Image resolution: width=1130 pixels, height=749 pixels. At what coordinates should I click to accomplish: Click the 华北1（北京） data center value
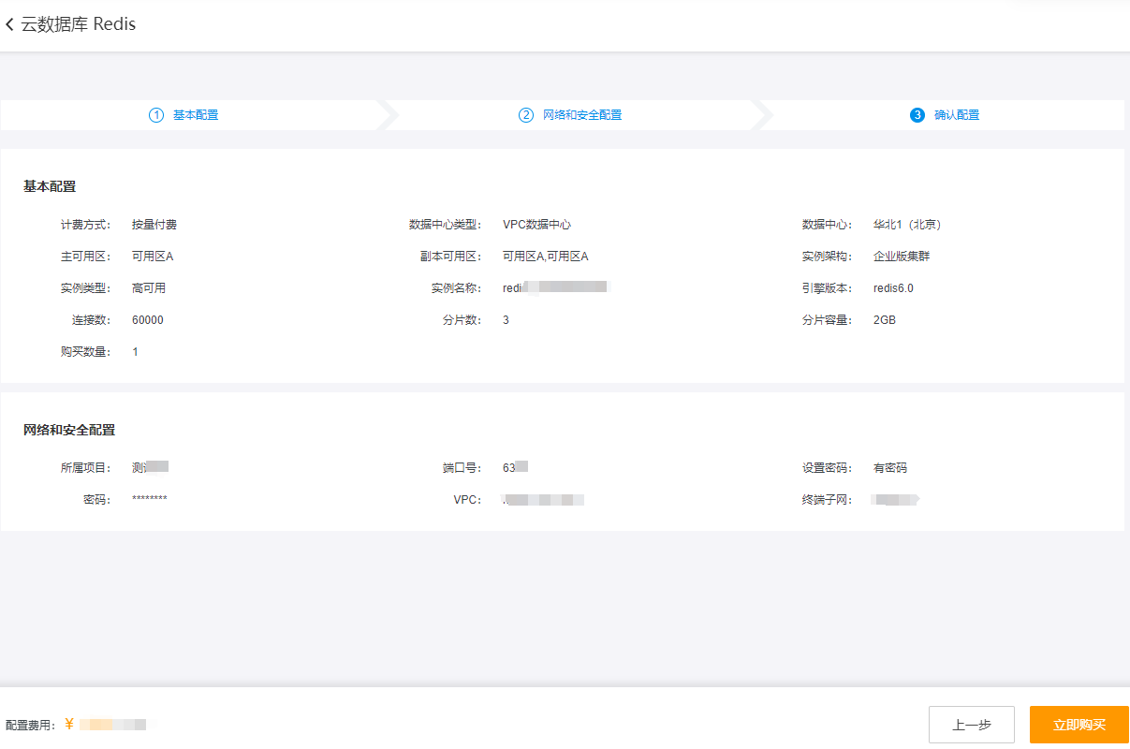[x=907, y=225]
